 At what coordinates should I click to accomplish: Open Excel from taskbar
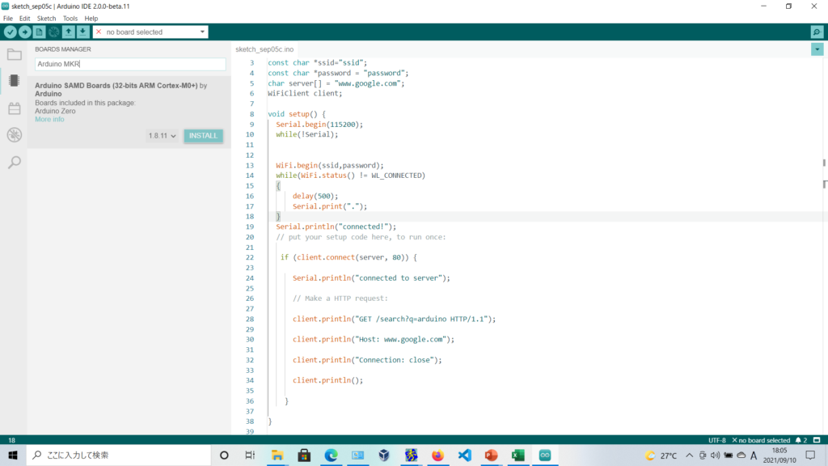(x=518, y=455)
